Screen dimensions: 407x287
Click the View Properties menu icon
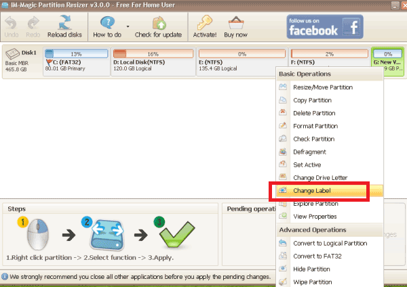tap(283, 216)
